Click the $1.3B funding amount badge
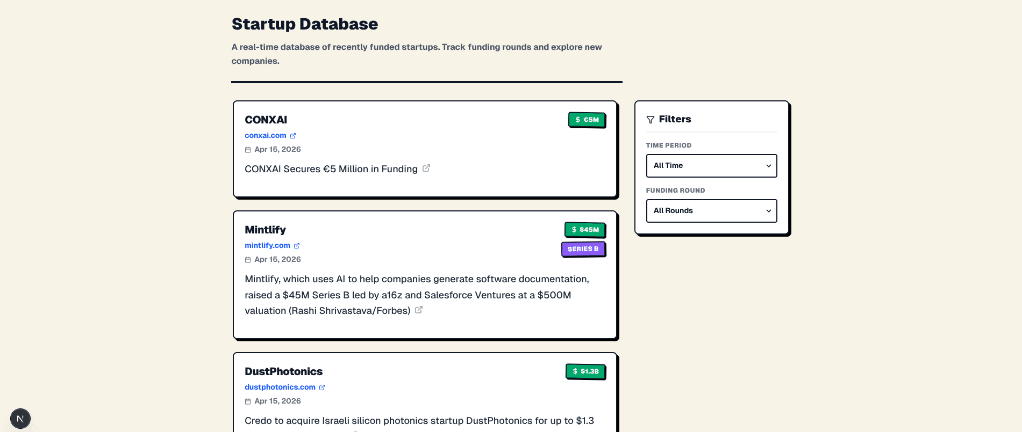 point(586,371)
